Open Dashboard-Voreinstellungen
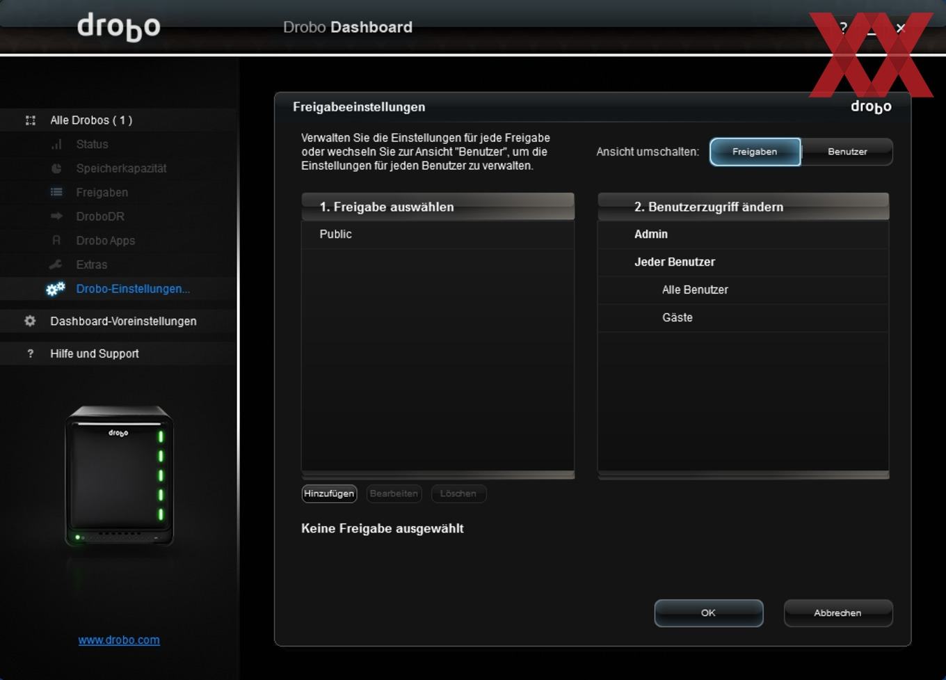Viewport: 946px width, 680px height. coord(123,321)
